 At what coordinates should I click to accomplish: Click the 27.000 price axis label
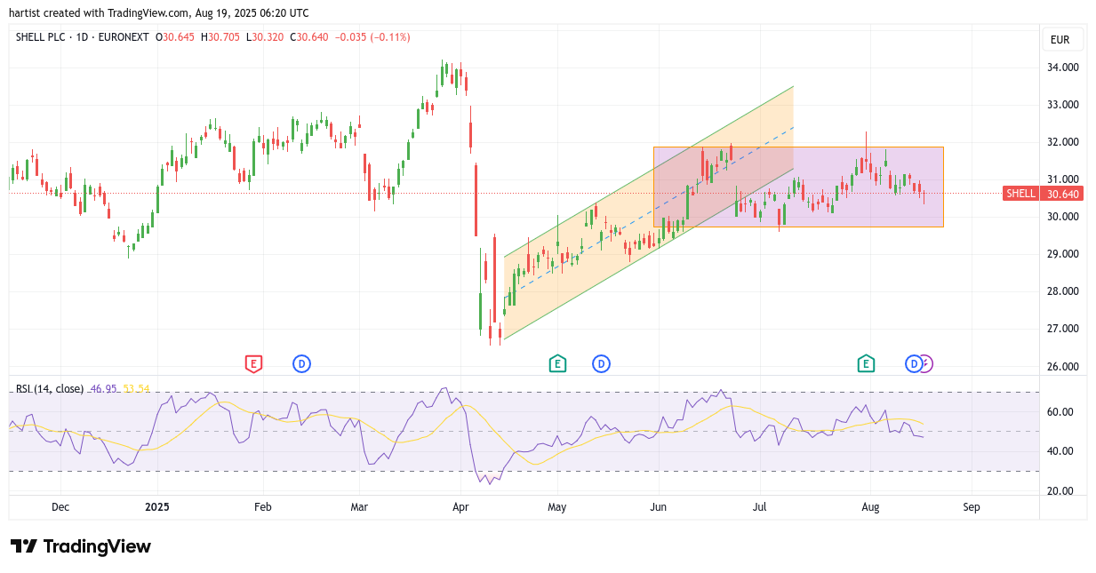(x=1063, y=329)
